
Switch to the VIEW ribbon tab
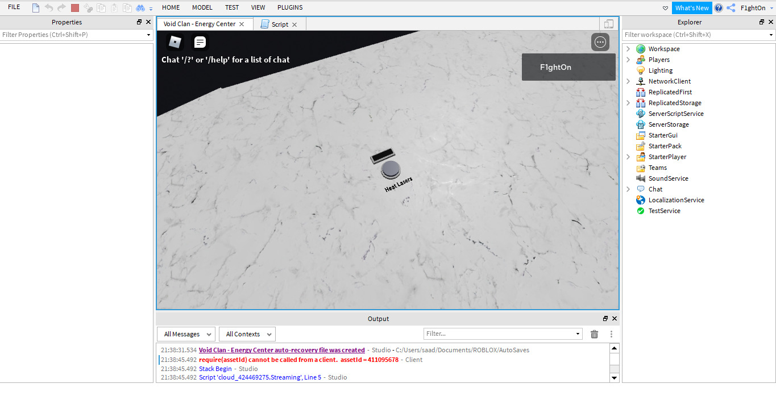pyautogui.click(x=258, y=7)
